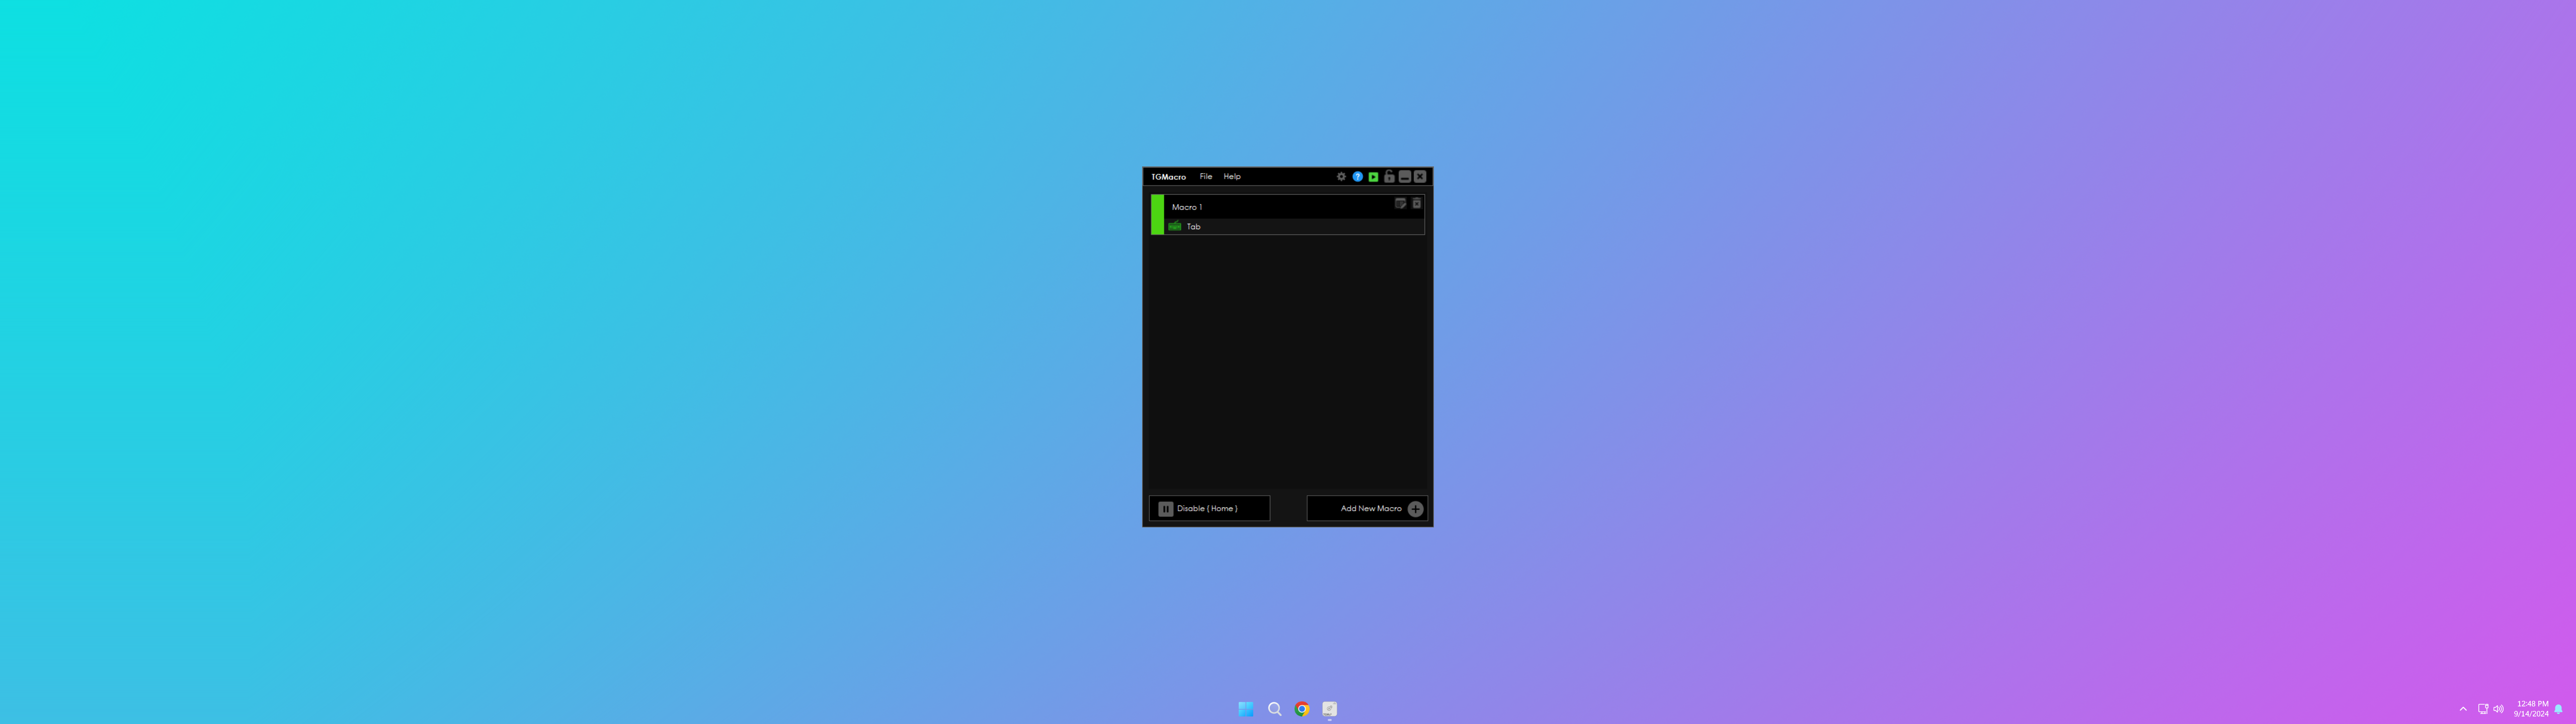2576x724 pixels.
Task: Click the pause icon on Disable button
Action: pos(1165,509)
